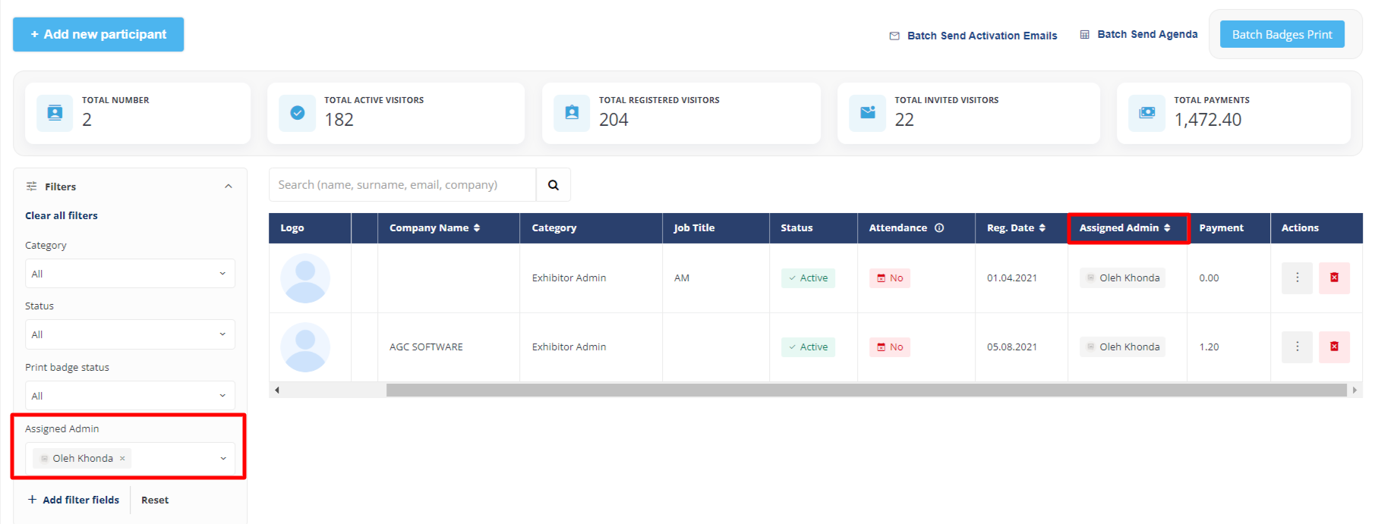Remove Oleh Khonda from Assigned Admin filter
The width and height of the screenshot is (1397, 524).
coord(122,458)
